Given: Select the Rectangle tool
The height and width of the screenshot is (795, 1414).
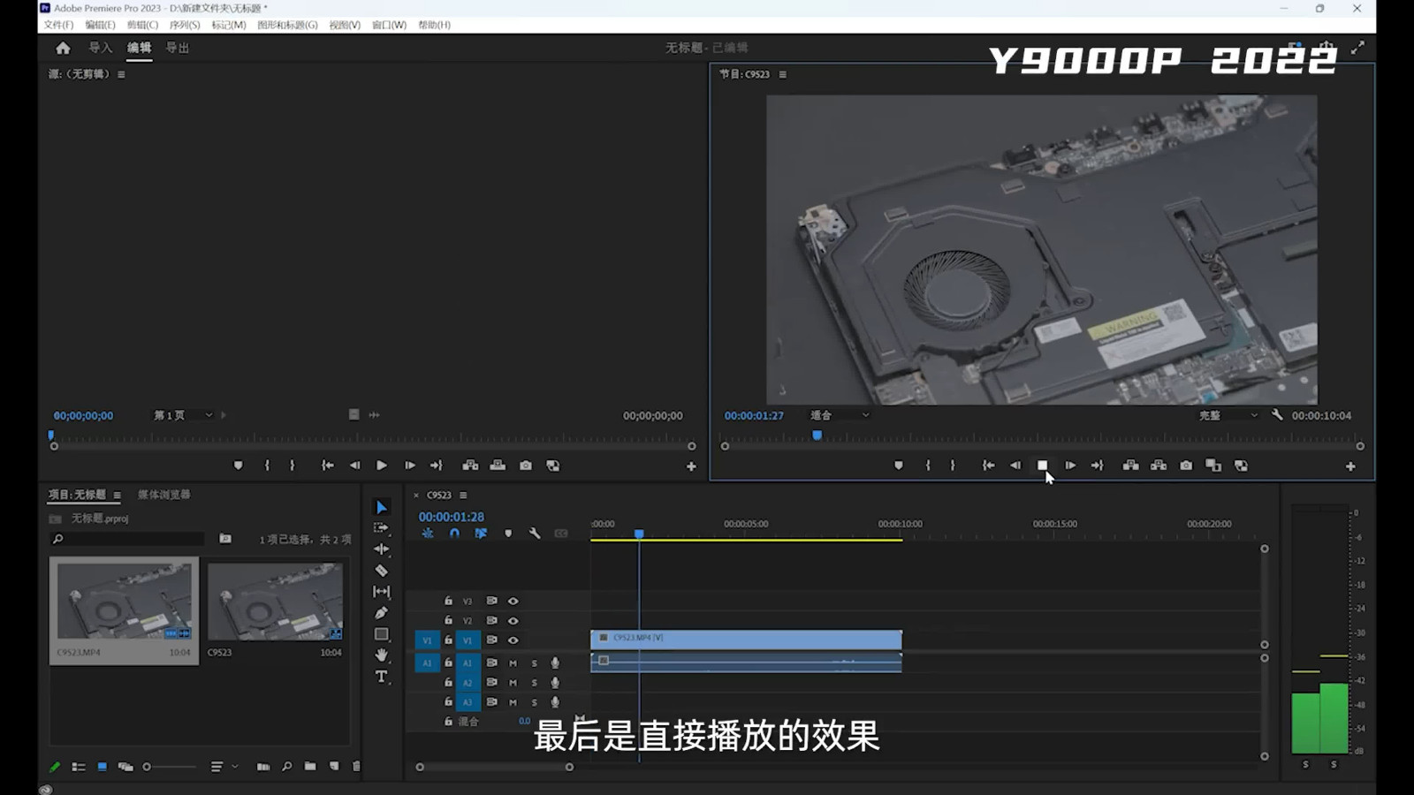Looking at the screenshot, I should pos(382,634).
